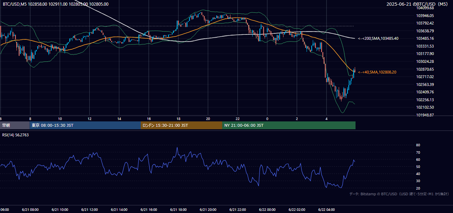Click bottom time label 6/21 22:00
The height and width of the screenshot is (213, 453).
237,209
